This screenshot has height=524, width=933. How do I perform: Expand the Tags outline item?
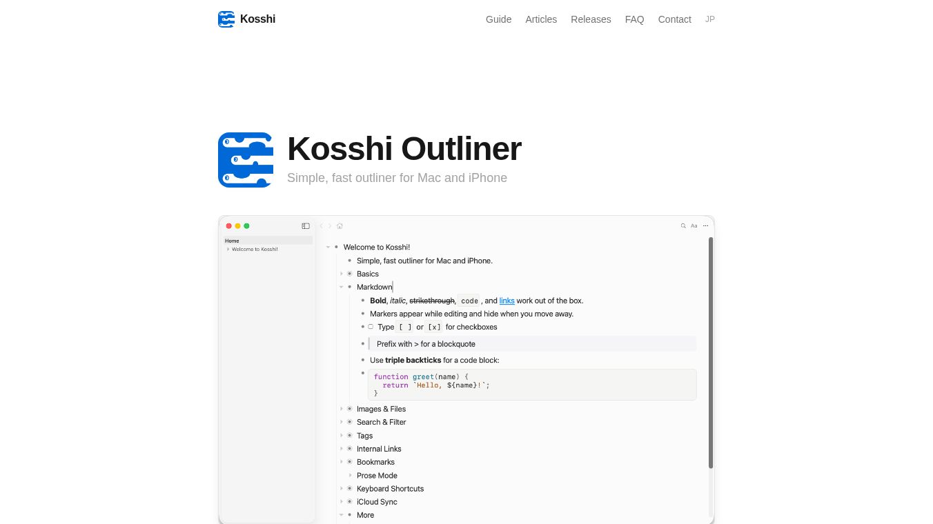pyautogui.click(x=341, y=436)
